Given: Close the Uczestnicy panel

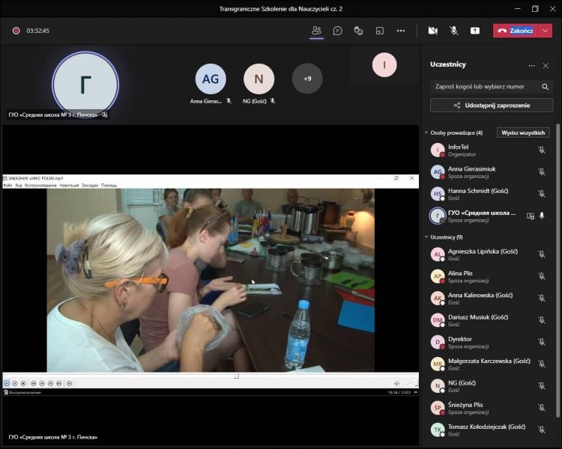Looking at the screenshot, I should coord(546,66).
